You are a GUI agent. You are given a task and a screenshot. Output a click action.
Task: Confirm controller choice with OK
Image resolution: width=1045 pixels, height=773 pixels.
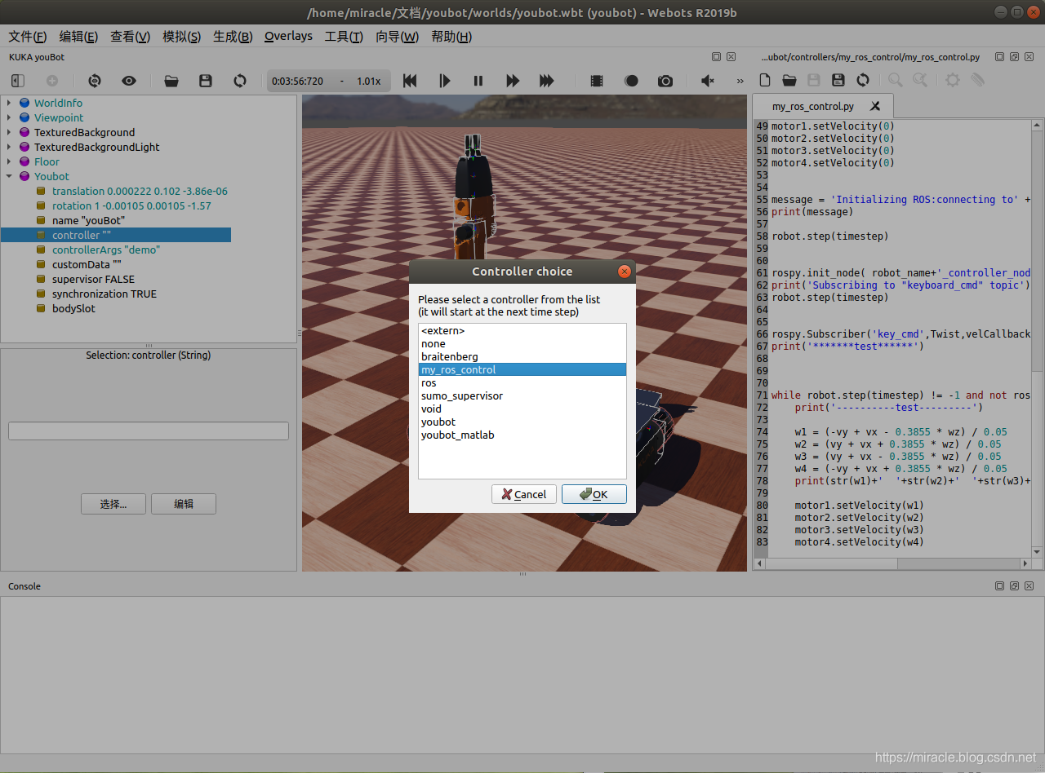tap(594, 494)
